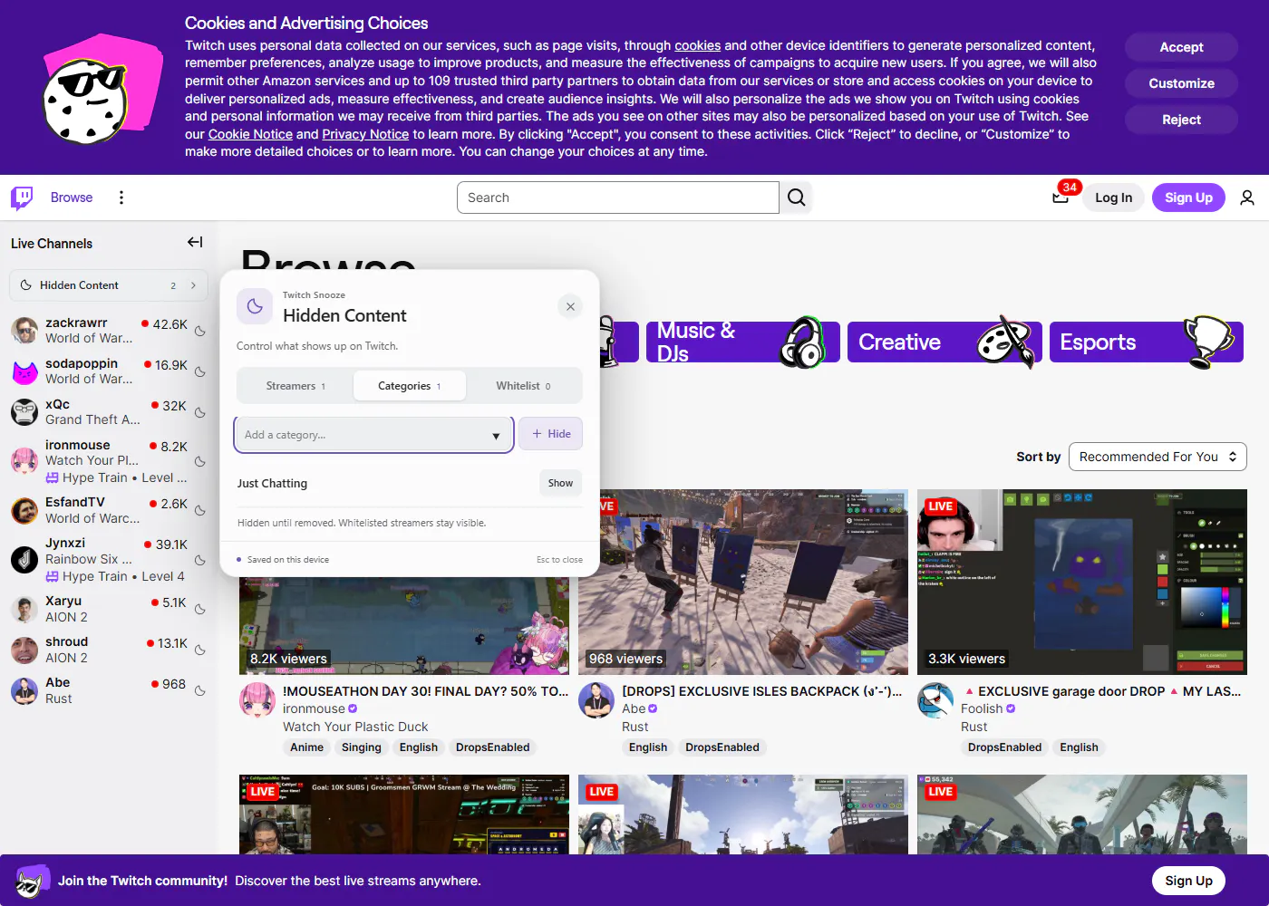Viewport: 1269px width, 906px height.
Task: Collapse the Live Channels sidebar
Action: click(195, 242)
